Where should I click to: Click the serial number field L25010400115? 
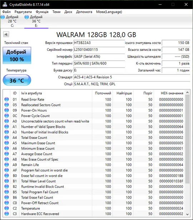(99, 50)
